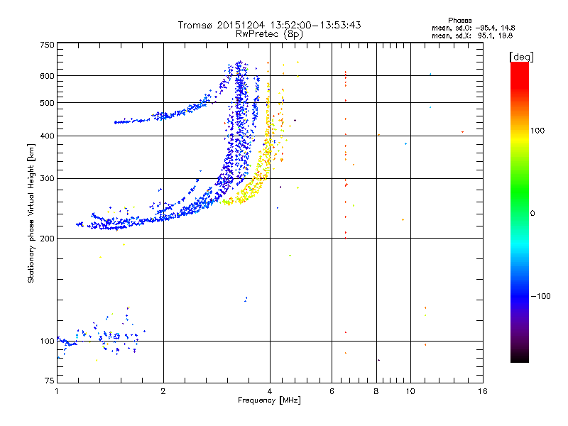This screenshot has height=426, width=568.
Task: Click the x-axis label "6"
Action: (x=332, y=391)
